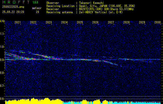Click the Receiving Location Ogaki, Gifu text

[x=107, y=6]
